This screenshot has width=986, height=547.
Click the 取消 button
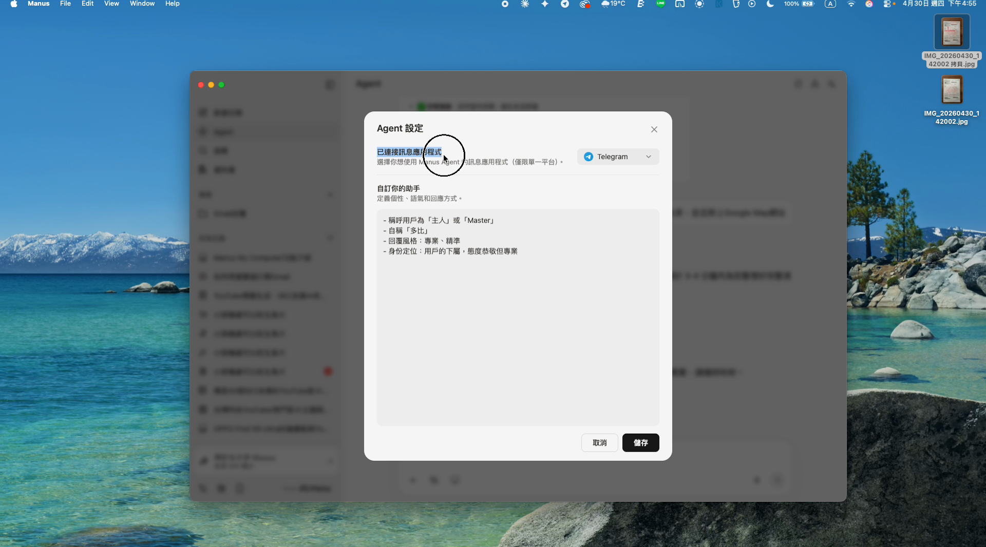tap(599, 443)
